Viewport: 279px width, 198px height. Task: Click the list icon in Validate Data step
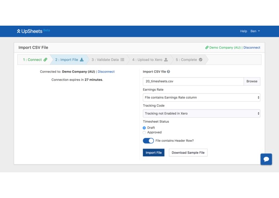[122, 60]
